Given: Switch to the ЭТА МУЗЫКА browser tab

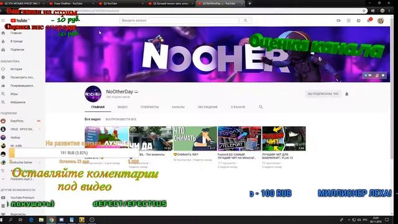Looking at the screenshot, I should pyautogui.click(x=22, y=4).
